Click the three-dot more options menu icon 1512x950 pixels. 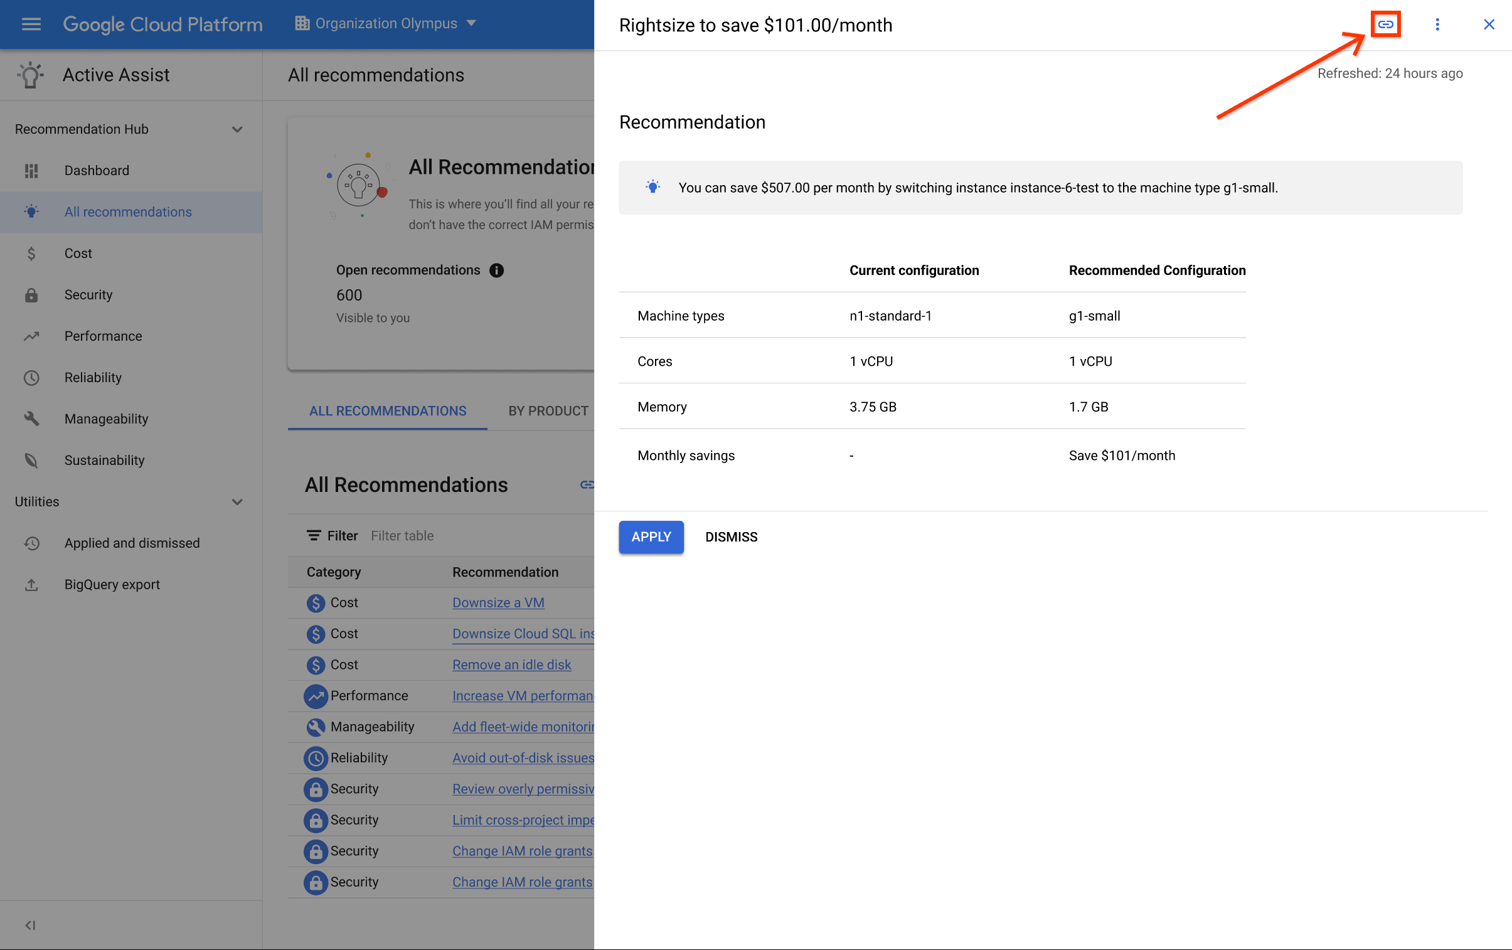1437,23
